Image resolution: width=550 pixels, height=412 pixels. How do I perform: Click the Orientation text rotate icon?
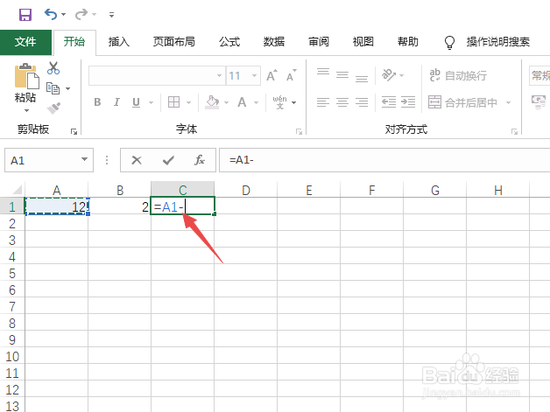(x=389, y=75)
